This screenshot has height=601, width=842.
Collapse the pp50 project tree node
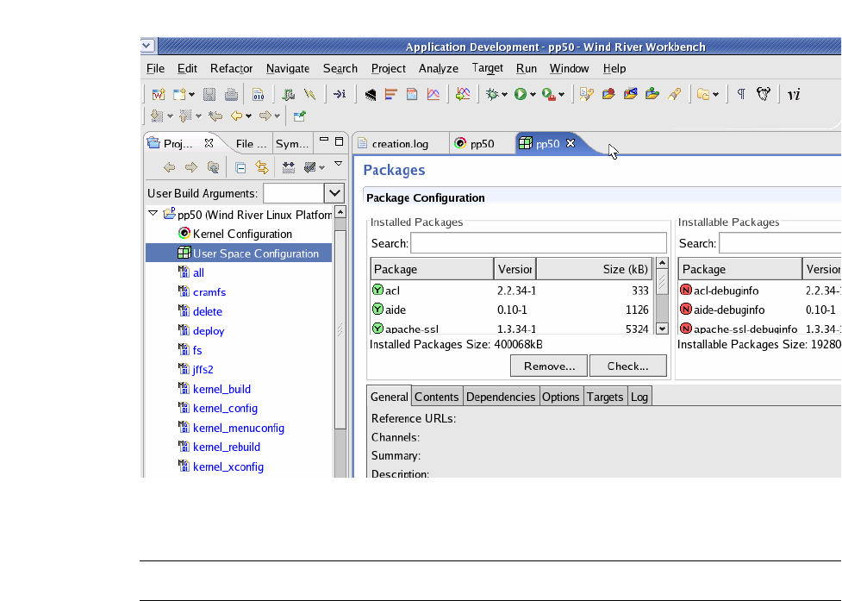point(153,215)
